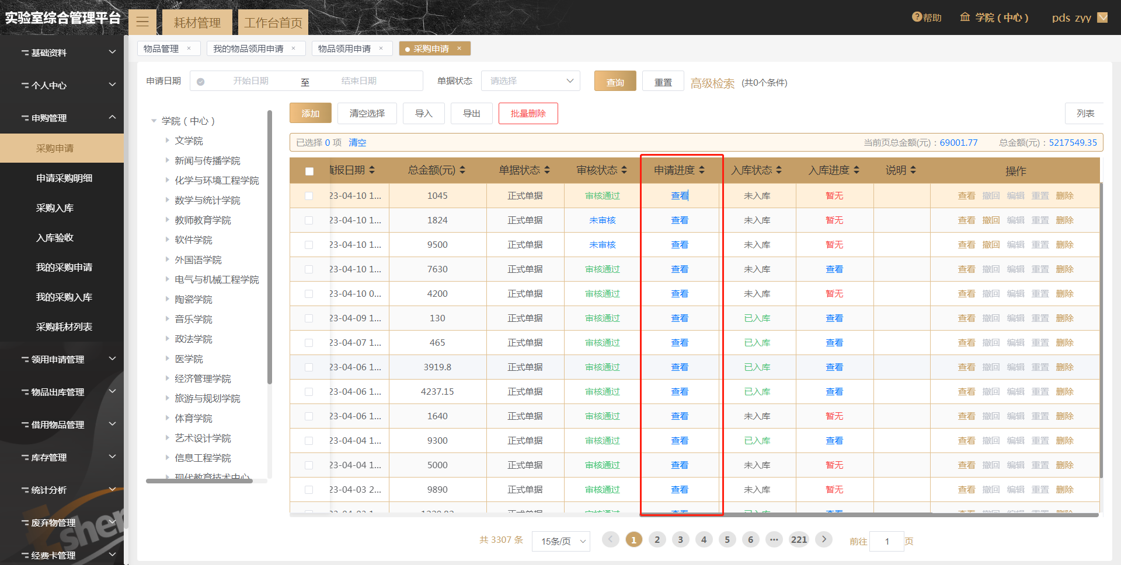Viewport: 1121px width, 565px height.
Task: Switch to the 我的物品领用申请 tab
Action: point(248,48)
